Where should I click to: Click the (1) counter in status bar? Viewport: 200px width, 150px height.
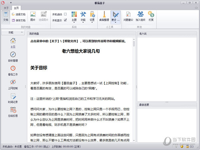point(192,147)
